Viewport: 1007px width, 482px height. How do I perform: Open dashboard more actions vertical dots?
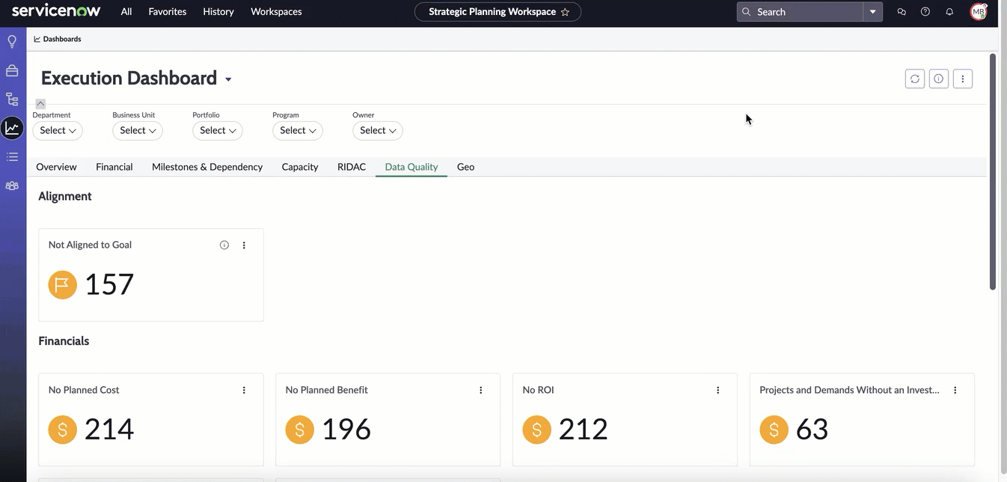point(963,79)
